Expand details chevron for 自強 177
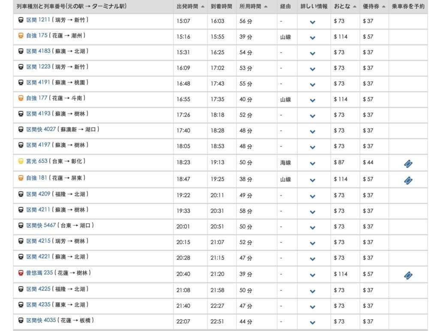439x331 pixels. 313,100
